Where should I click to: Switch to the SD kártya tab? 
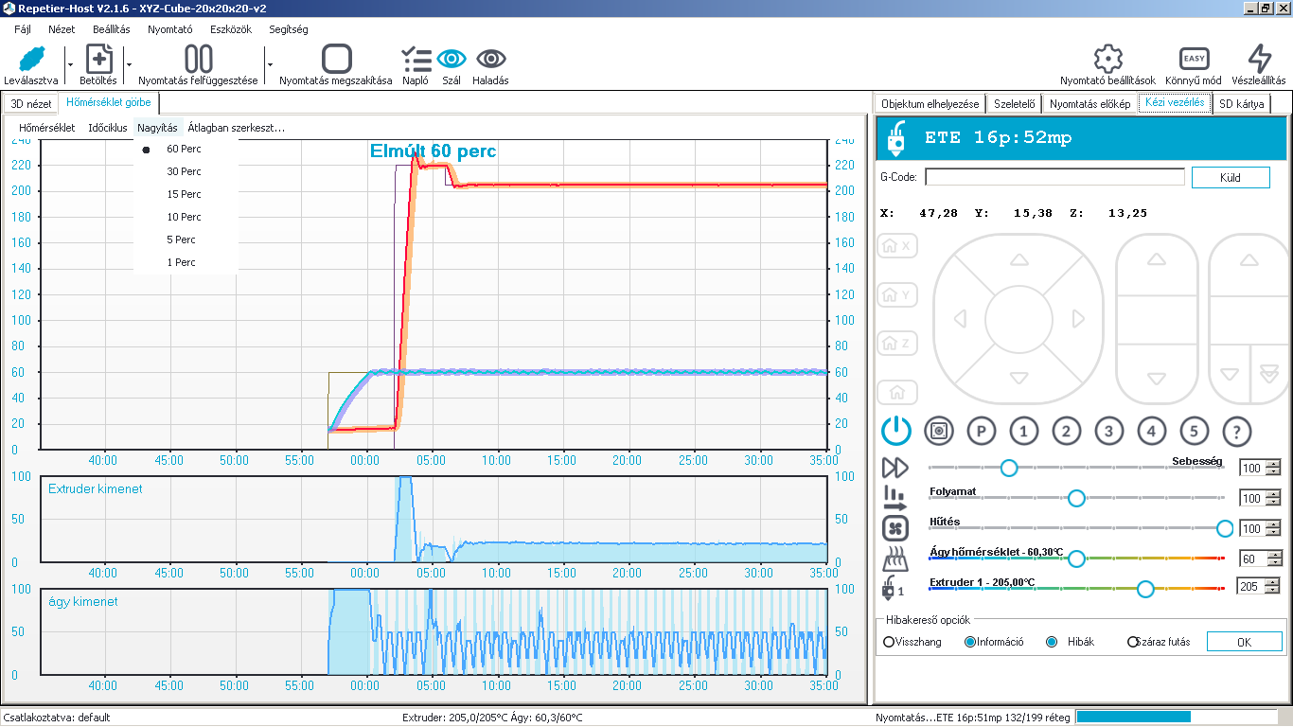(1240, 104)
